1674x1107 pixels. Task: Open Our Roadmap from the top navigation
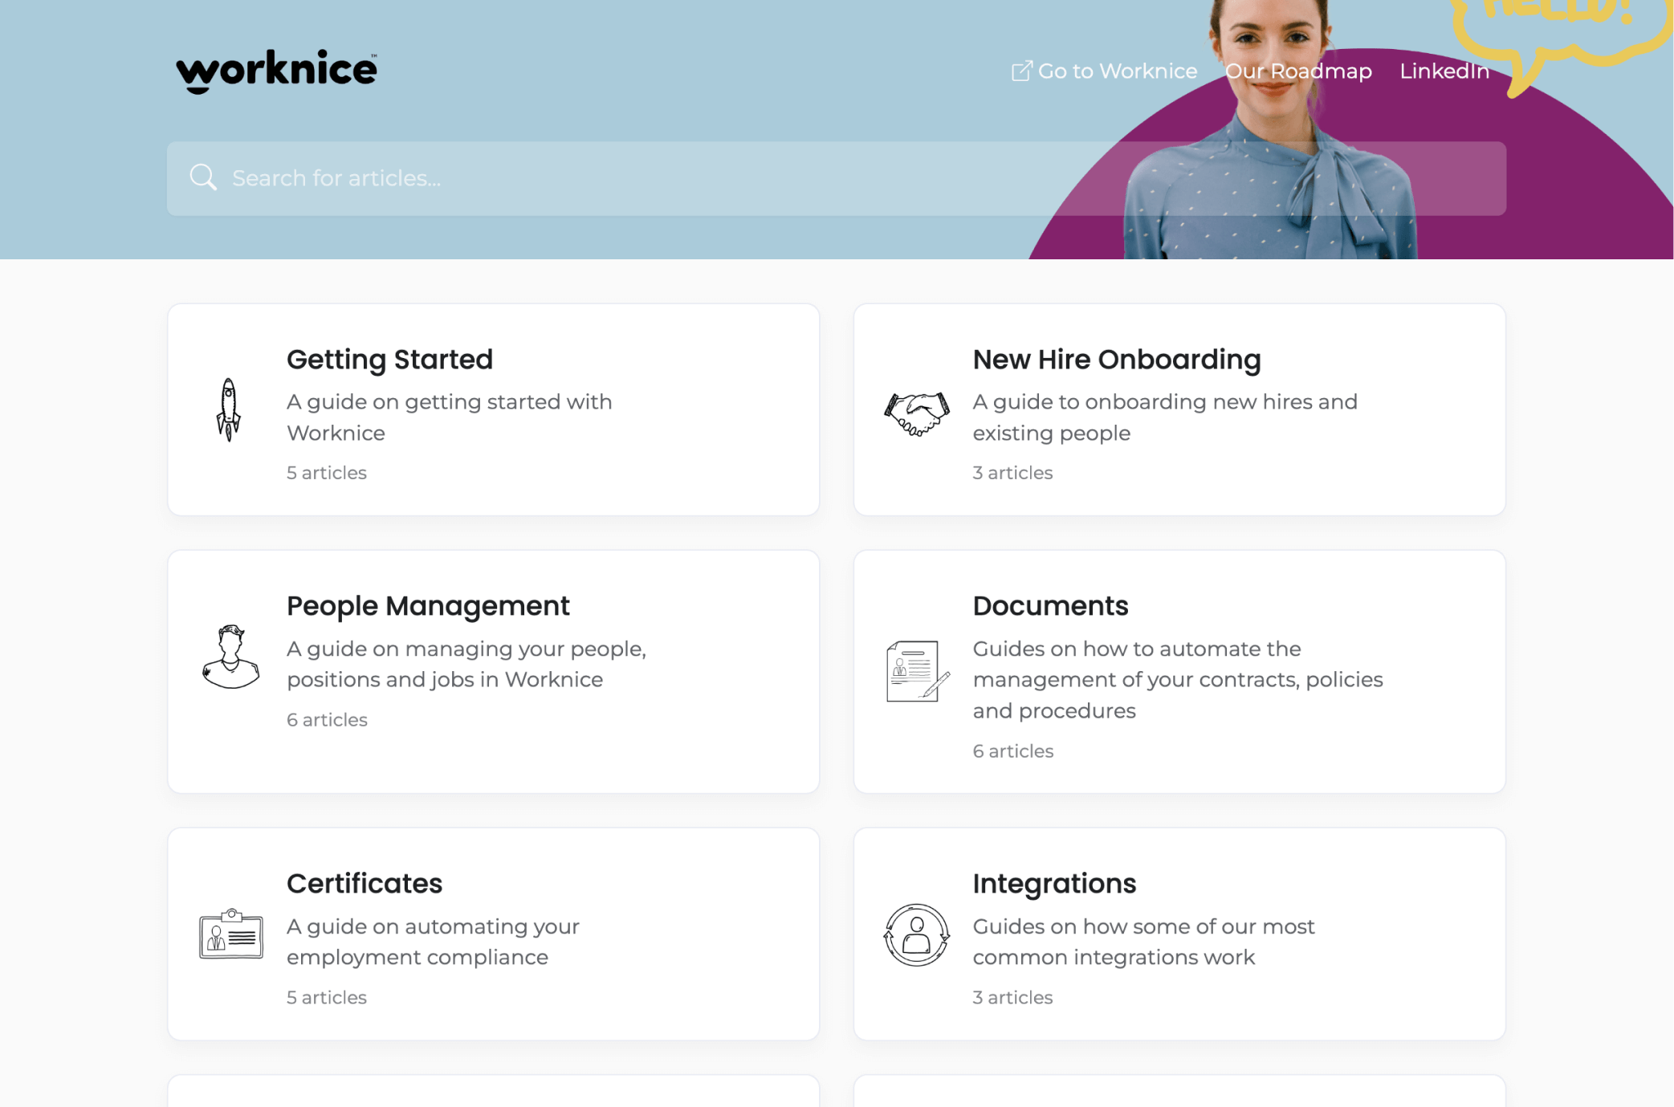click(1298, 71)
